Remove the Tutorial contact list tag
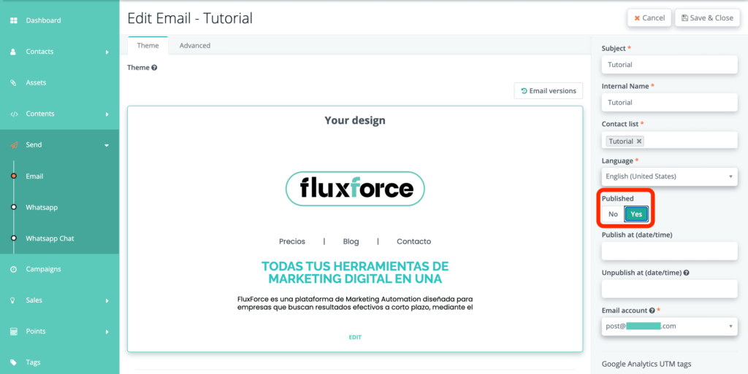The width and height of the screenshot is (748, 374). 638,141
